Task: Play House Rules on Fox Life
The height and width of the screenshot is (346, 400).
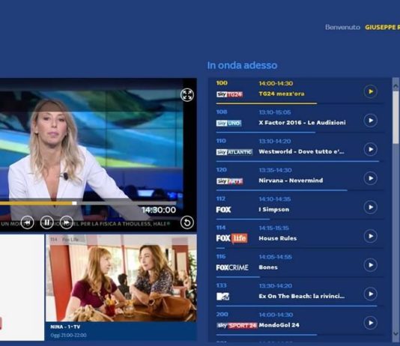Action: [x=370, y=236]
